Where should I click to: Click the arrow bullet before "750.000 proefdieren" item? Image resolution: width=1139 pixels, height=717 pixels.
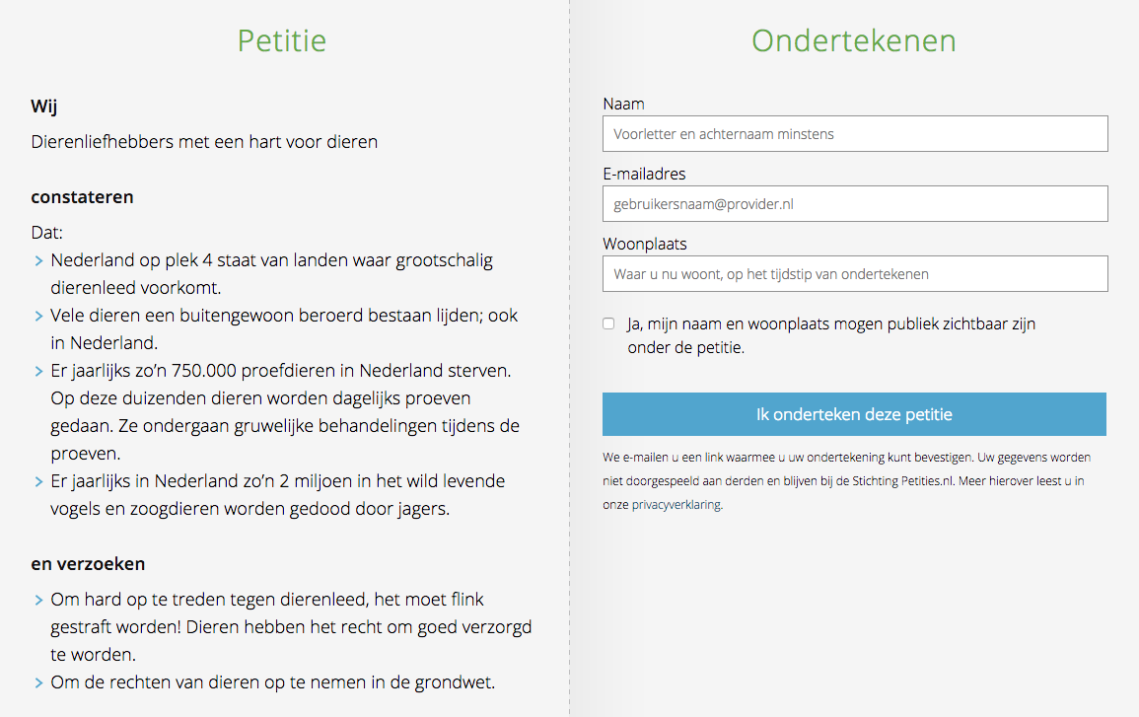[x=37, y=372]
